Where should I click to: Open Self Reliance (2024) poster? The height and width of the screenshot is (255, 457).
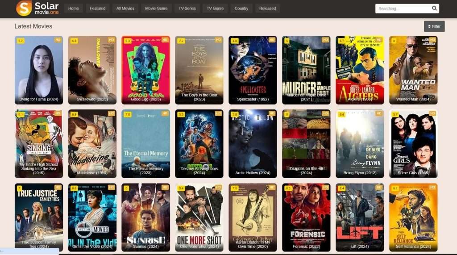(x=413, y=217)
